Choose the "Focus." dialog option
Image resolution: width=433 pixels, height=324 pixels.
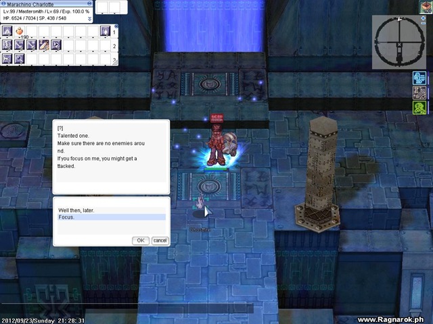point(112,217)
